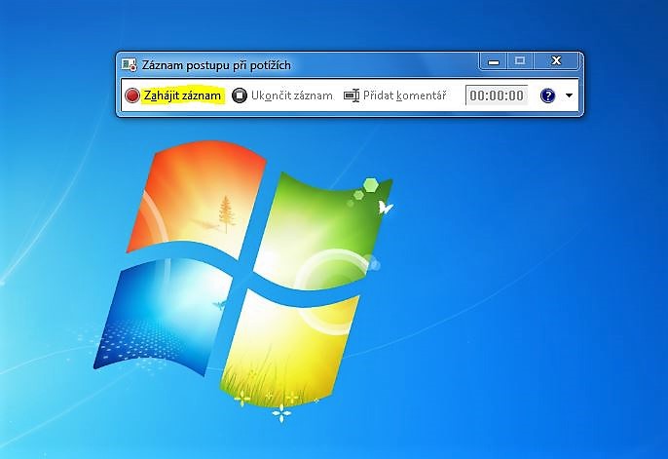Open help via the blue question mark
Viewport: 668px width, 459px height.
click(547, 96)
